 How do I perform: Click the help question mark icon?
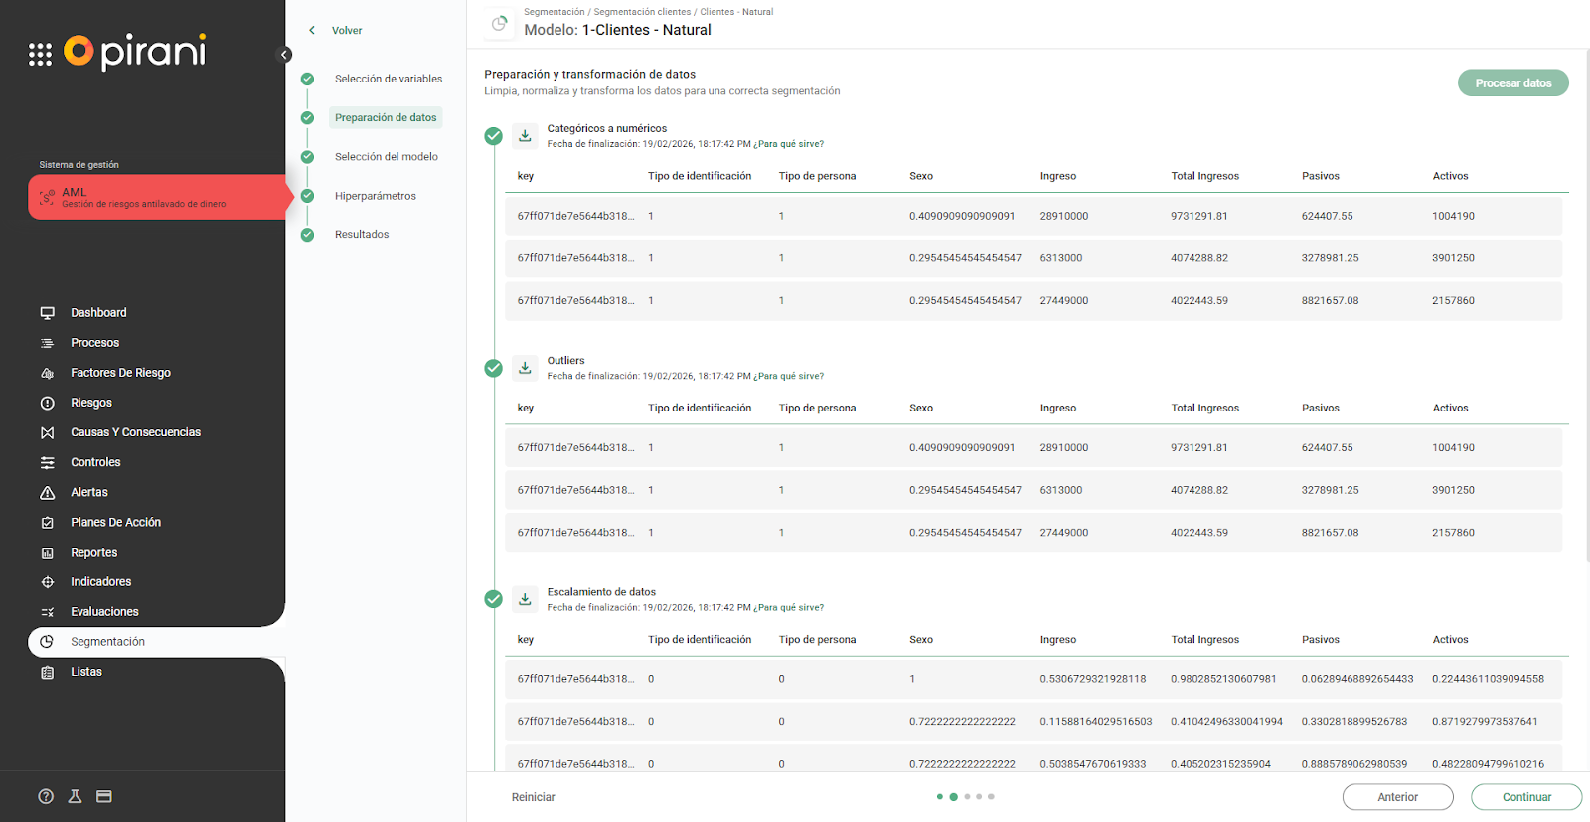click(x=46, y=796)
